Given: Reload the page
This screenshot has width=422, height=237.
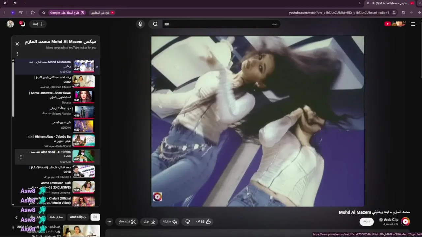Looking at the screenshot, I should tap(404, 13).
